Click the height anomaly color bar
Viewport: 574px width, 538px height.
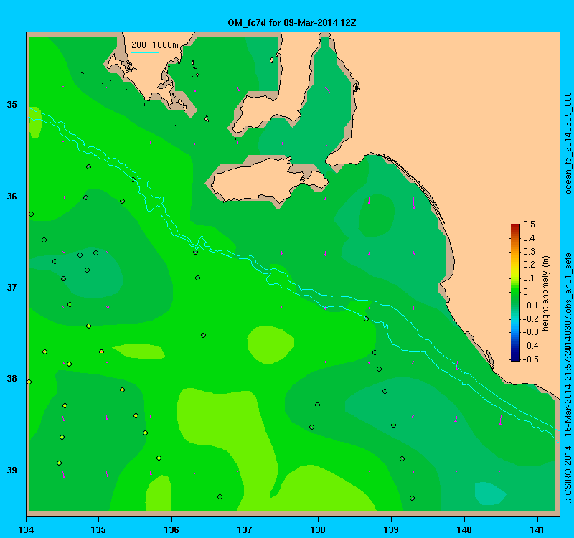coord(515,293)
